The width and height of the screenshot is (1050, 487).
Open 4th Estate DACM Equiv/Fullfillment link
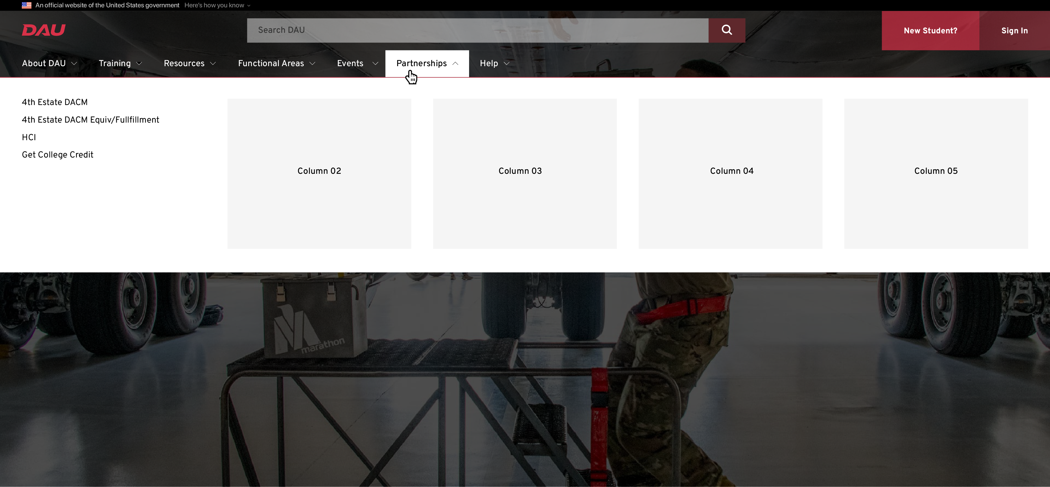pos(91,120)
